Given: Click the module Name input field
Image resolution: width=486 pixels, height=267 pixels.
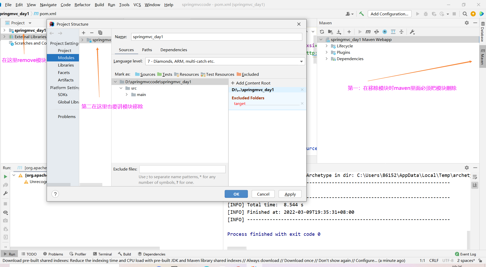Looking at the screenshot, I should pyautogui.click(x=217, y=37).
